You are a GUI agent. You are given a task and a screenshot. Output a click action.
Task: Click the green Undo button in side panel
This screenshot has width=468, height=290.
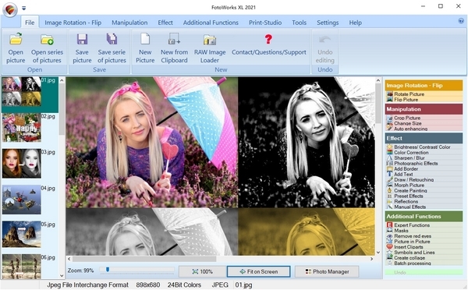tap(424, 272)
